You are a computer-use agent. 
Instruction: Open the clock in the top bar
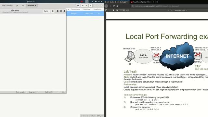[31, 2]
